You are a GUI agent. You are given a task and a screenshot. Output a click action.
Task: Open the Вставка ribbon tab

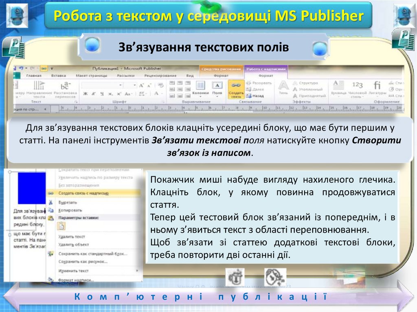59,76
